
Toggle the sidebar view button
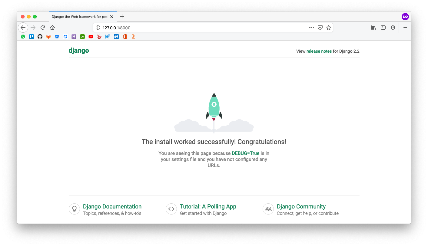point(383,28)
